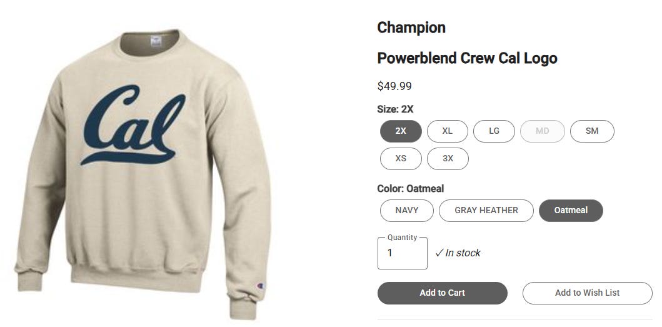This screenshot has width=662, height=327.
Task: Choose size SM
Action: coord(592,131)
